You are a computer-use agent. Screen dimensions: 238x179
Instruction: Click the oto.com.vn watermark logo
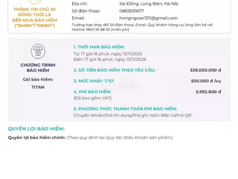(x=119, y=84)
